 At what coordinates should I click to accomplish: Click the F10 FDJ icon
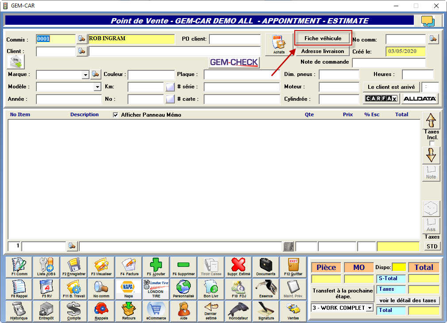(x=238, y=289)
